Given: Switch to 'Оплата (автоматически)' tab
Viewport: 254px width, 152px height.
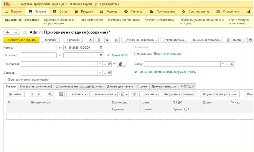Looking at the screenshot, I should [x=36, y=86].
